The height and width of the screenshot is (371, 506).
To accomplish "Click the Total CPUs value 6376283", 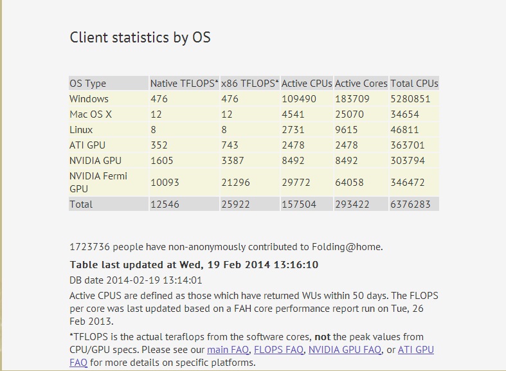I will point(410,204).
